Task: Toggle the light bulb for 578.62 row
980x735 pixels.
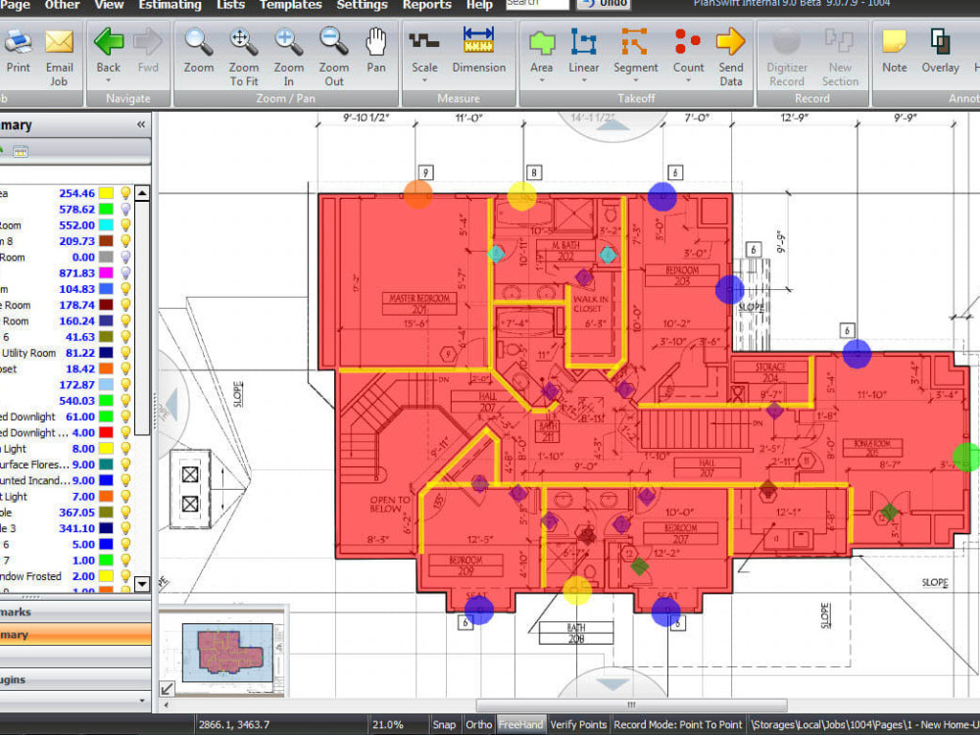Action: (x=125, y=210)
